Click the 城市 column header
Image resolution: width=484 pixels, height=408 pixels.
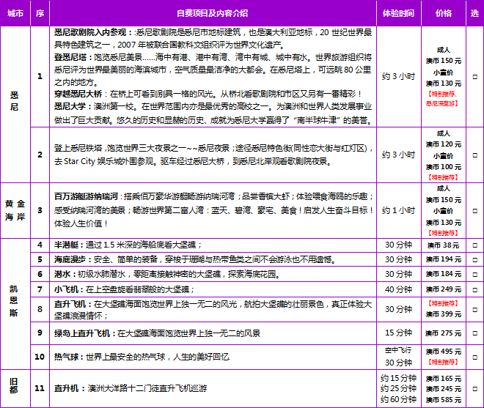pos(15,13)
